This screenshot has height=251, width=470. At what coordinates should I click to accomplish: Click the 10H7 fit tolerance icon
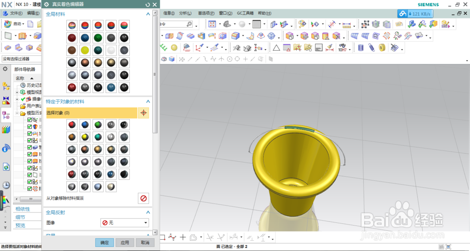click(342, 47)
